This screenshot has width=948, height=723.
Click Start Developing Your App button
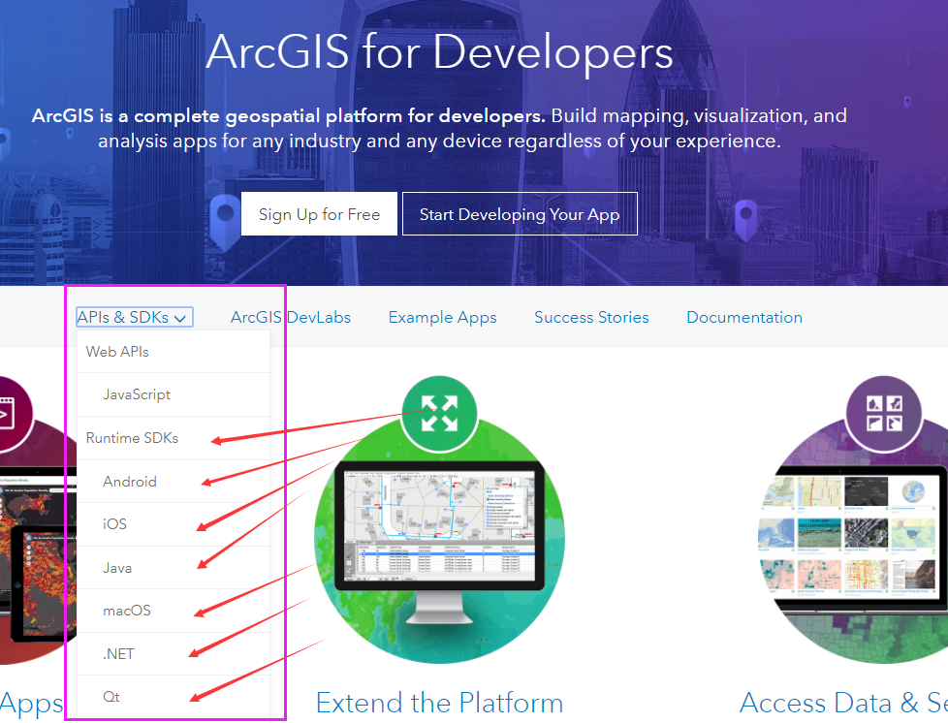pos(520,214)
